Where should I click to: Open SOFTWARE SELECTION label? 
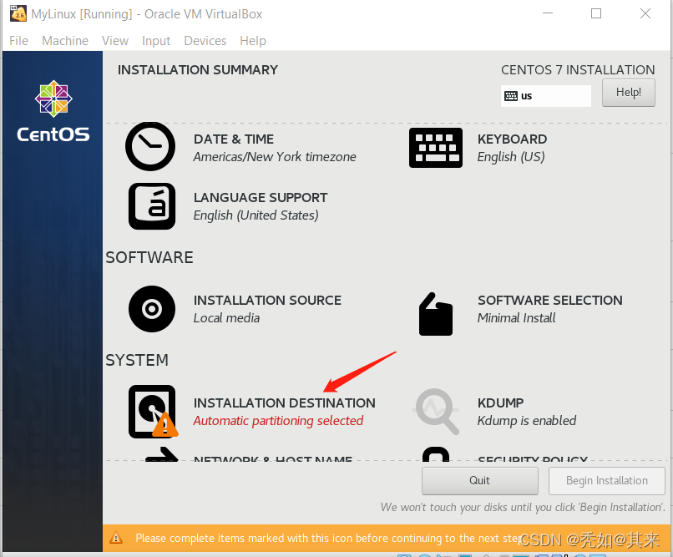(x=549, y=300)
